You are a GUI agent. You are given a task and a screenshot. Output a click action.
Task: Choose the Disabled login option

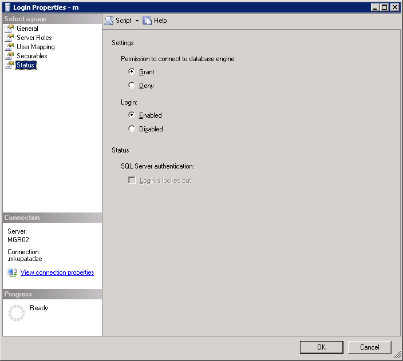tap(132, 129)
